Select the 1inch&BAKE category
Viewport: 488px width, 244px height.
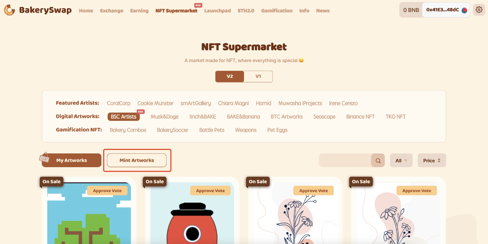203,117
